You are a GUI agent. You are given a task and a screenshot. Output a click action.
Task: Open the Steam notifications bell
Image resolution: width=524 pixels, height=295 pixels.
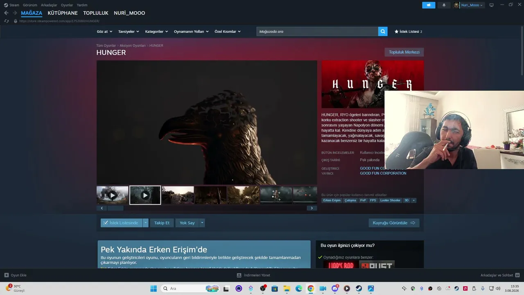(444, 5)
